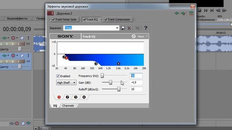Expand gear dropdown arrow on second track
The width and height of the screenshot is (232, 130).
point(17,55)
